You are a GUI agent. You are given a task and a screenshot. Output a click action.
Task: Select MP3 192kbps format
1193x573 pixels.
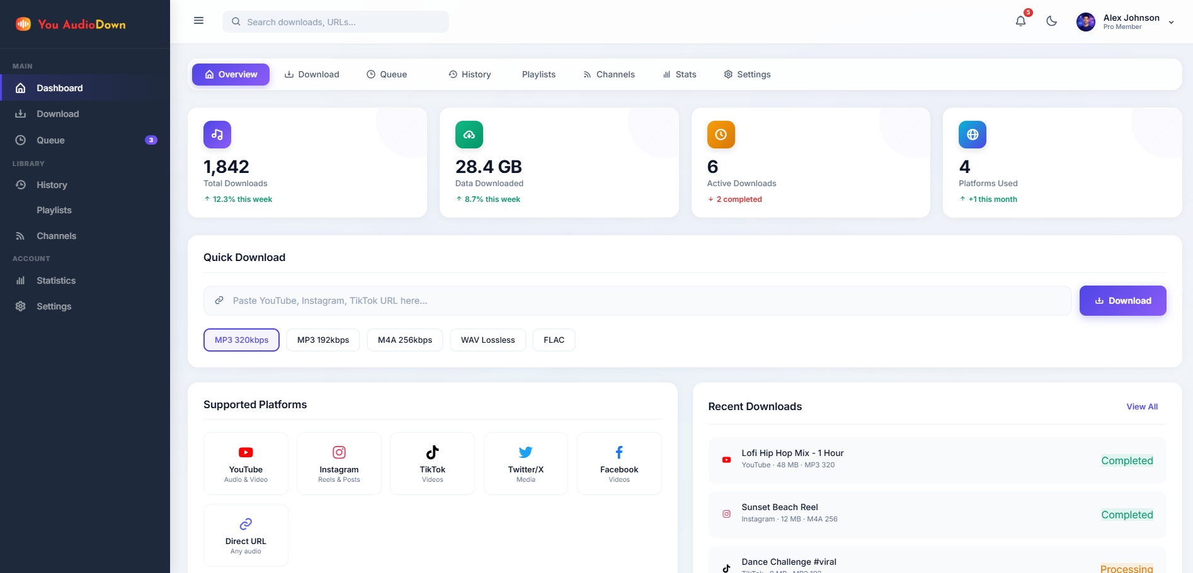click(x=323, y=340)
